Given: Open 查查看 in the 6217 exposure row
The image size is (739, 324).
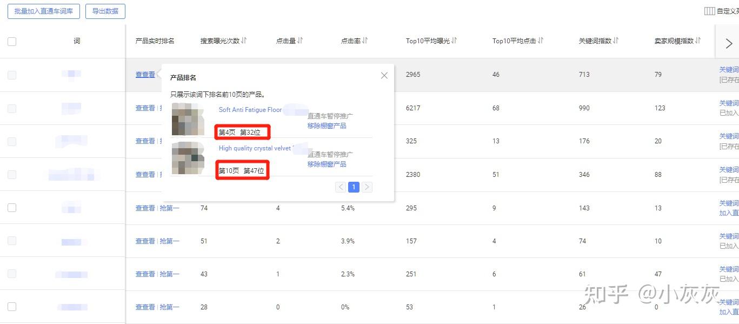Looking at the screenshot, I should (x=145, y=108).
